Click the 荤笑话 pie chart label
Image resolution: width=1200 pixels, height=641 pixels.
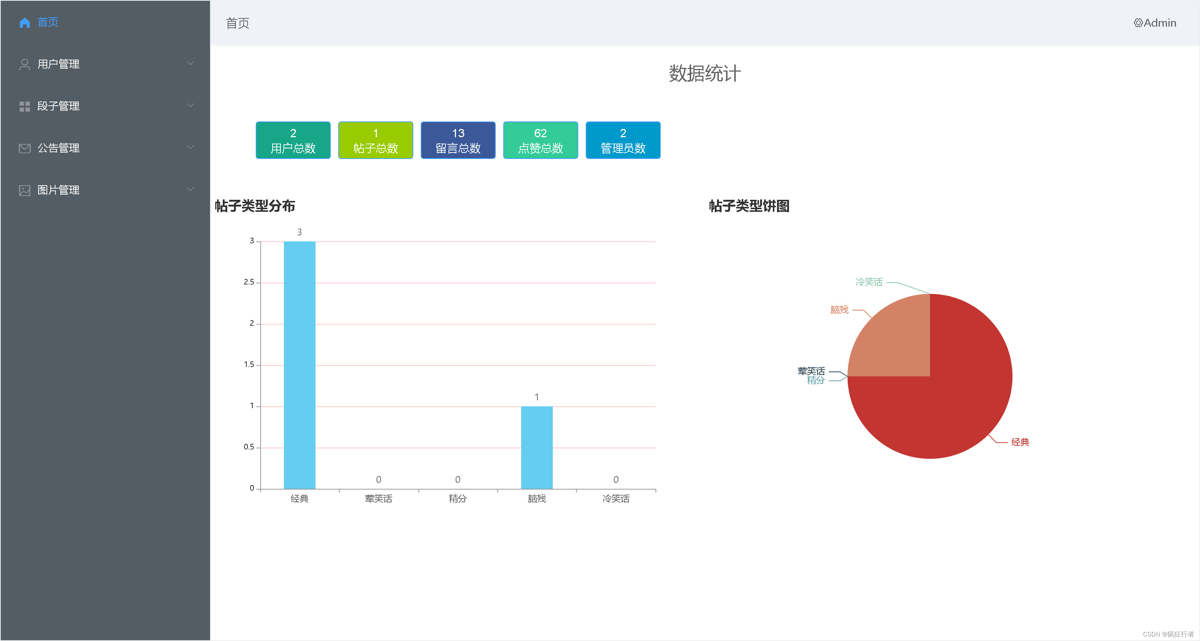(x=811, y=371)
